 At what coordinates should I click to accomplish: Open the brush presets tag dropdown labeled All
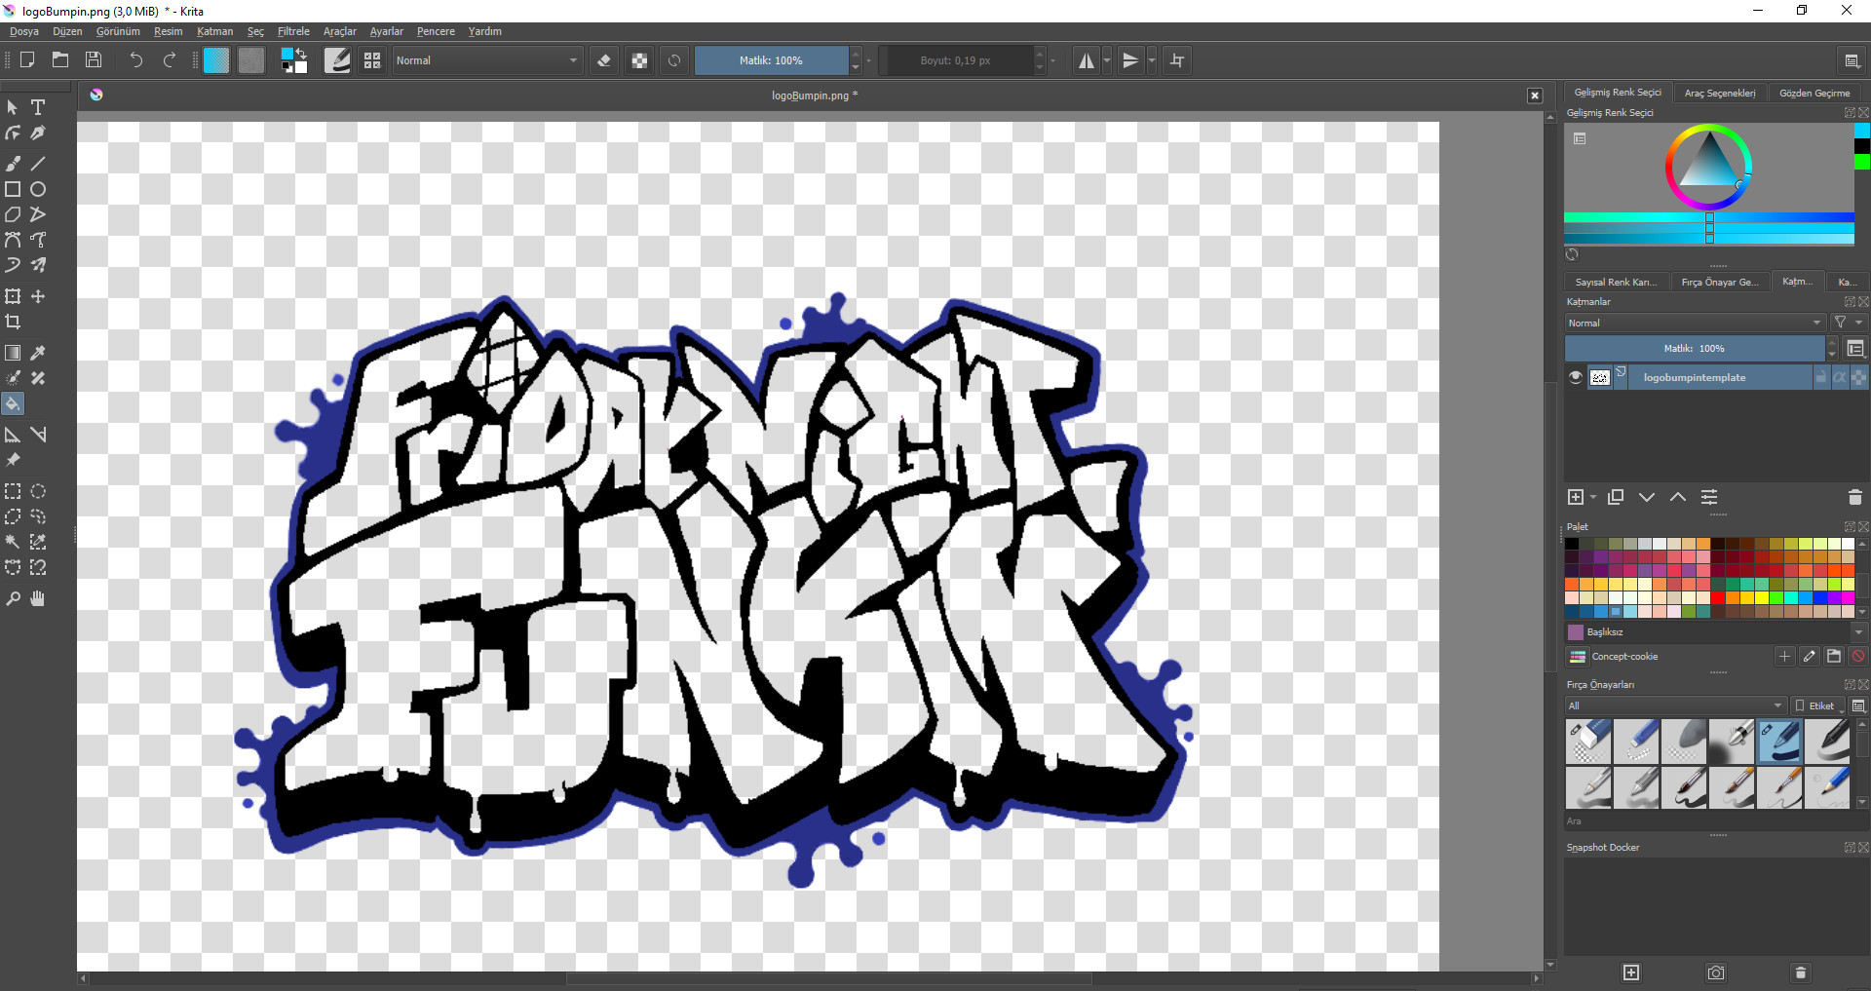(1672, 705)
